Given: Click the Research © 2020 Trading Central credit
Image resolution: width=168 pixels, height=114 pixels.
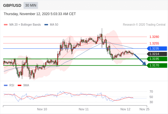Looking at the screenshot, I should pyautogui.click(x=144, y=25).
